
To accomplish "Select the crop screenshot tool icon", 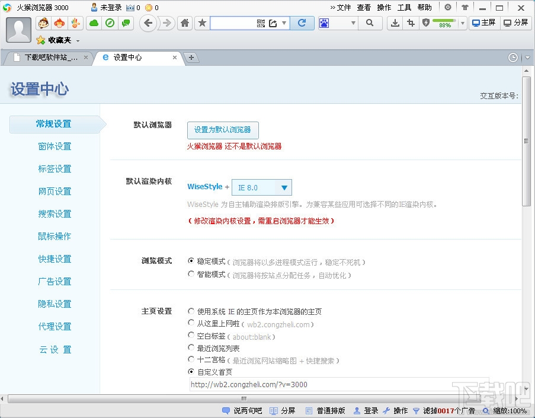I will 411,23.
